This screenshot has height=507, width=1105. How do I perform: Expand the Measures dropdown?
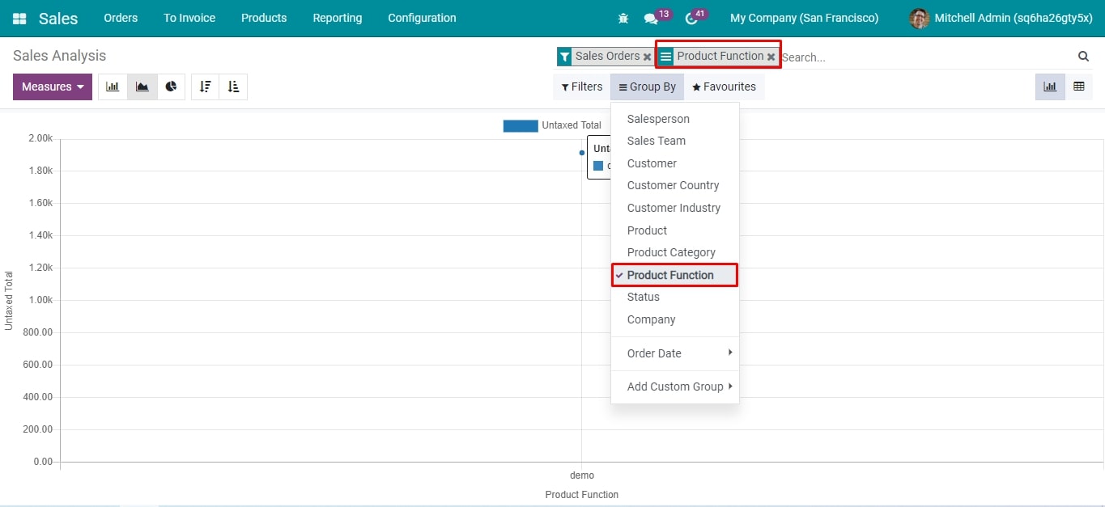(53, 87)
